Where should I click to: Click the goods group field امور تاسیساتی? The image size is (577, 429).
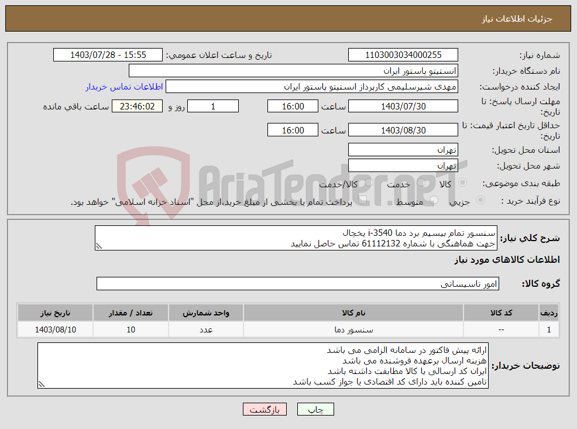point(298,284)
